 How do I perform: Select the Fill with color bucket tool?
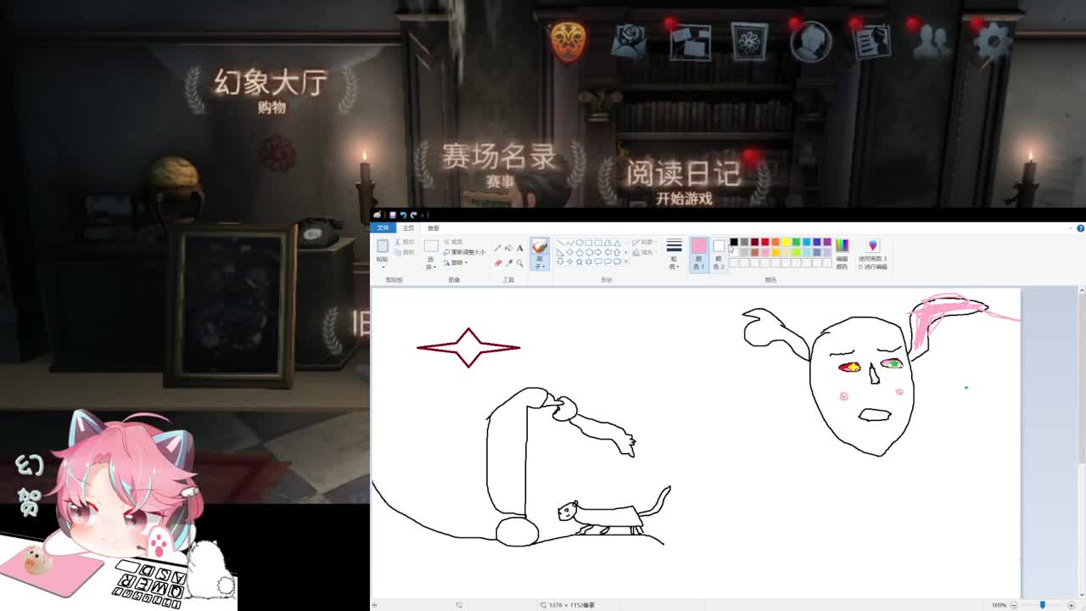tap(508, 248)
